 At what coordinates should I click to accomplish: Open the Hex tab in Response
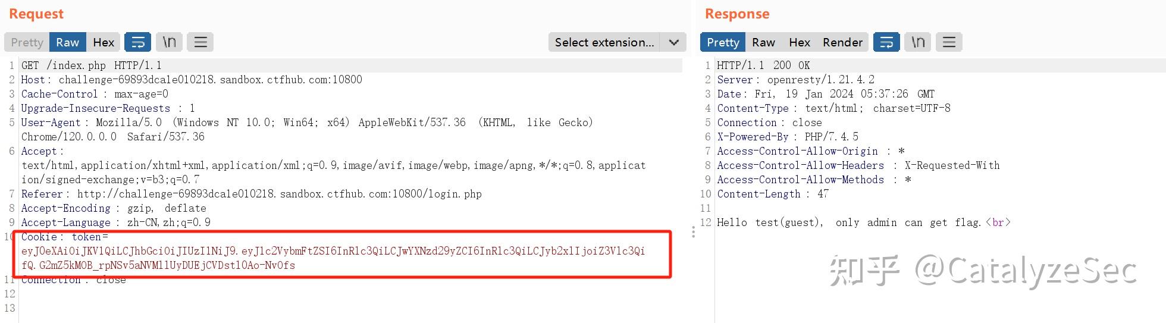[x=800, y=42]
